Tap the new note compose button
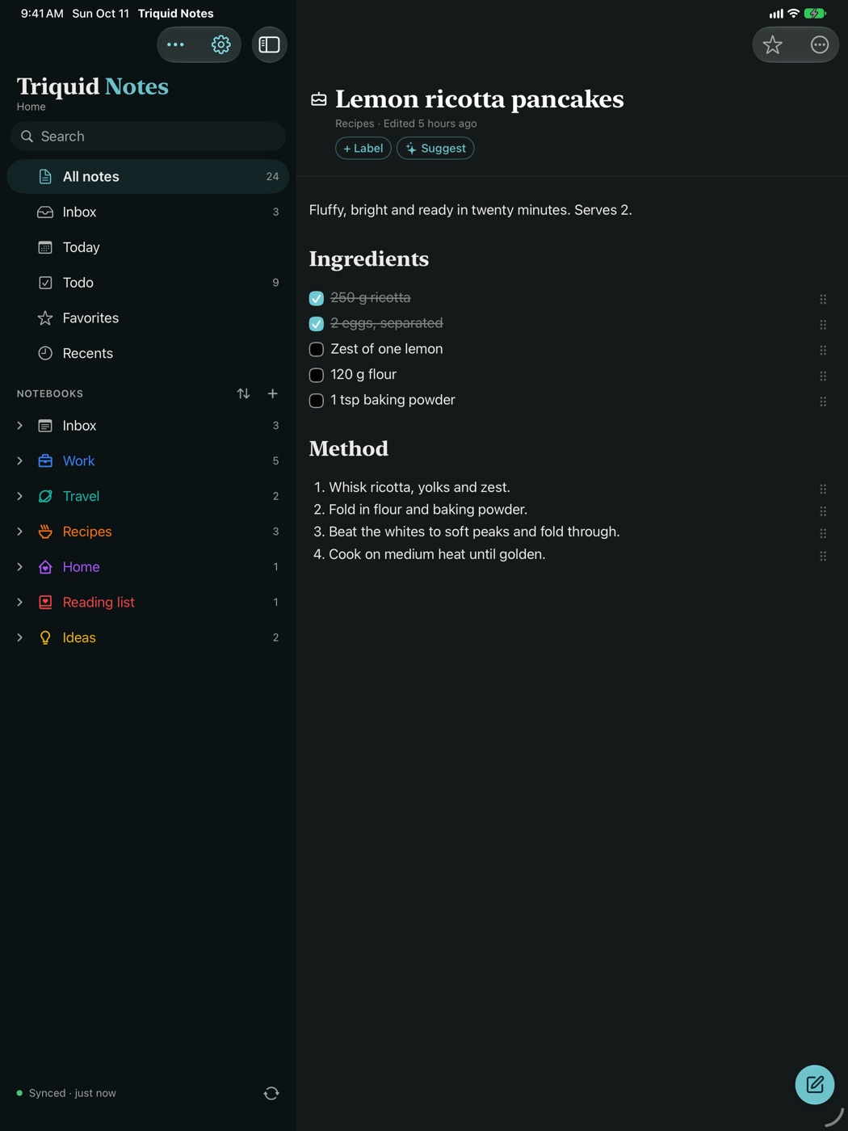Screen dimensions: 848x1131 pyautogui.click(x=814, y=1084)
